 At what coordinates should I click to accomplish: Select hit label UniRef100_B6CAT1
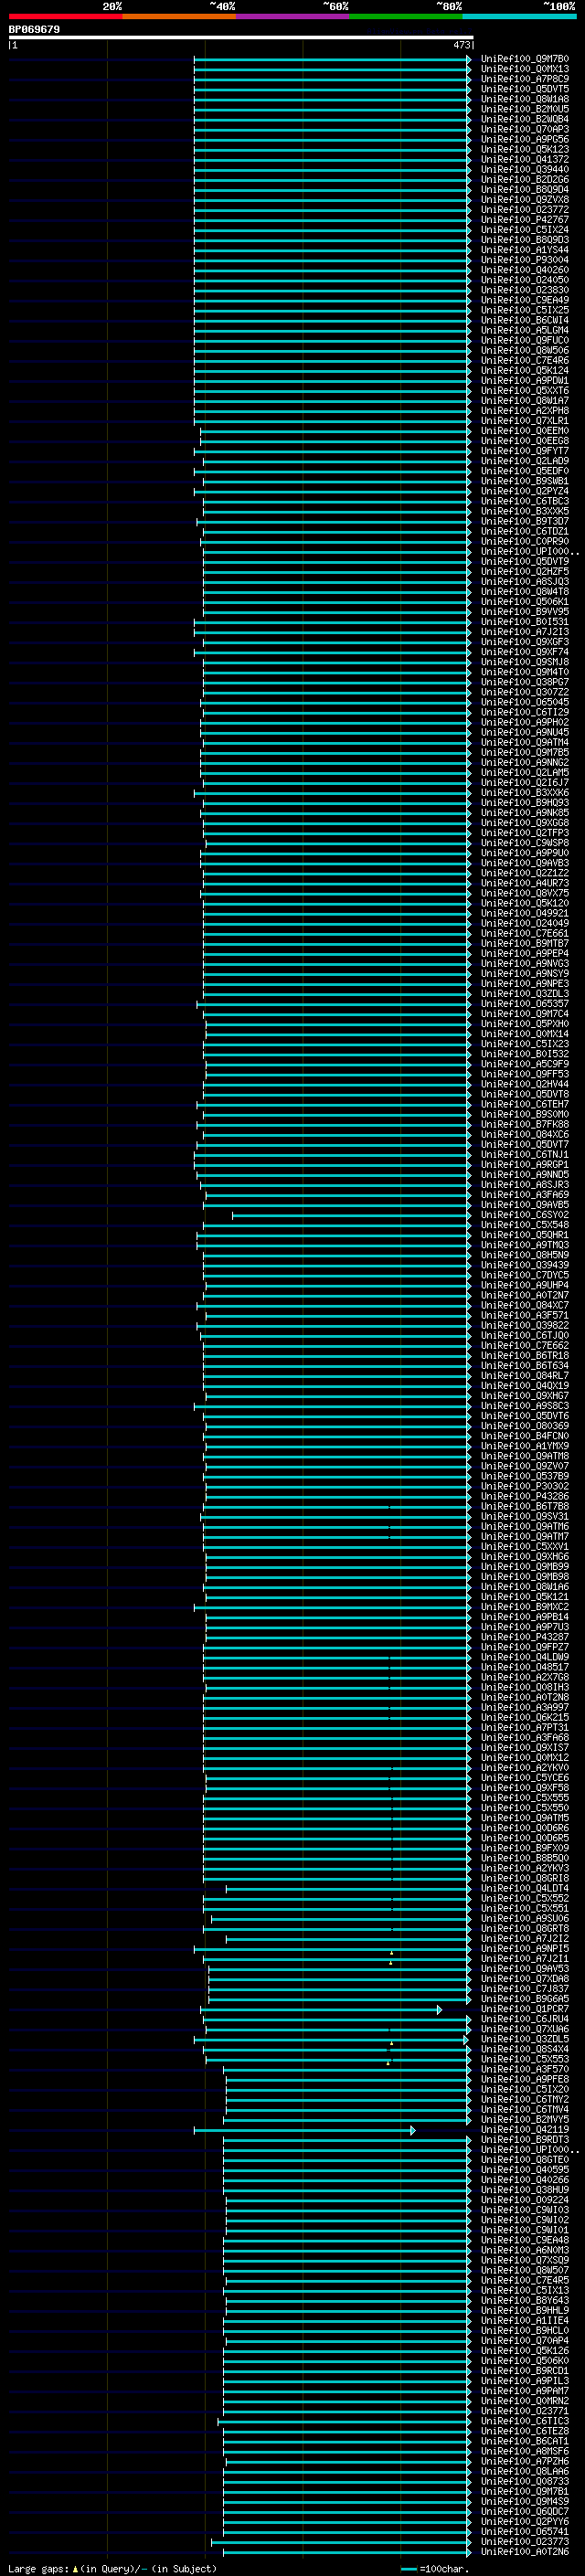coord(525,2441)
